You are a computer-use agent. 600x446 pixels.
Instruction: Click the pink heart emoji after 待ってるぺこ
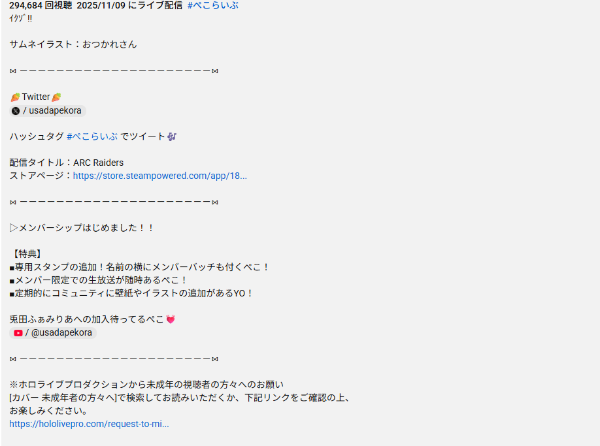pyautogui.click(x=171, y=319)
